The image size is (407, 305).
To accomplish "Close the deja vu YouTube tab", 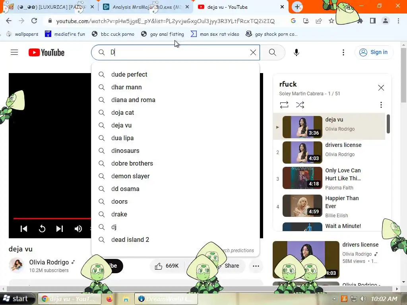I will pos(282,7).
